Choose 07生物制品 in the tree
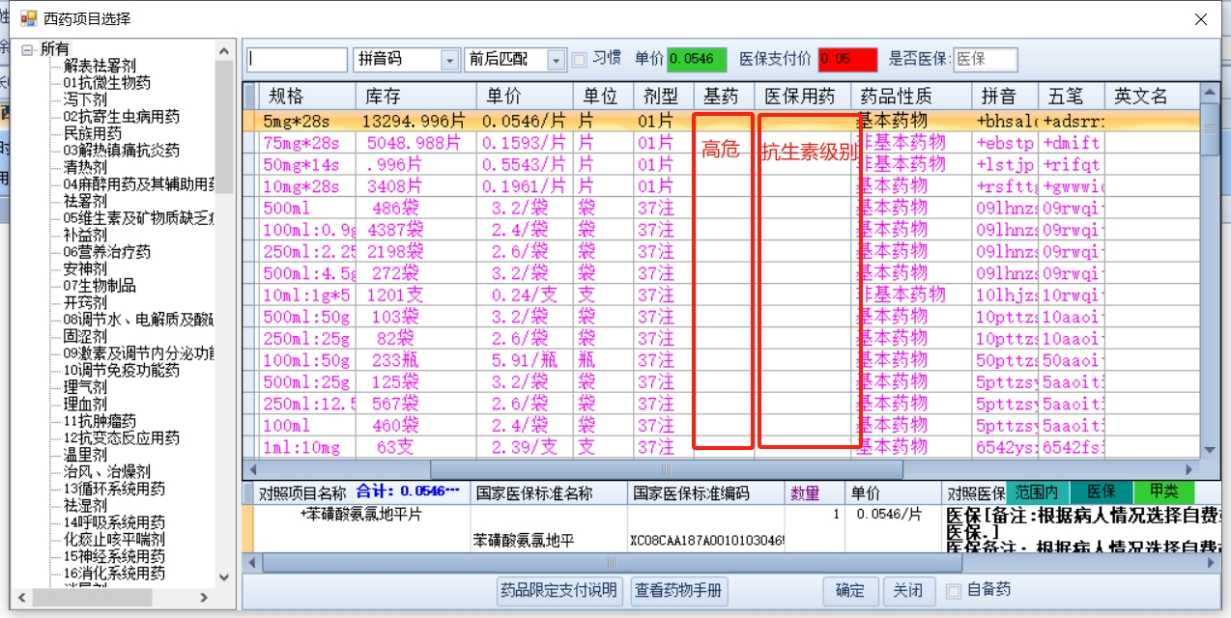The image size is (1231, 618). coord(100,286)
